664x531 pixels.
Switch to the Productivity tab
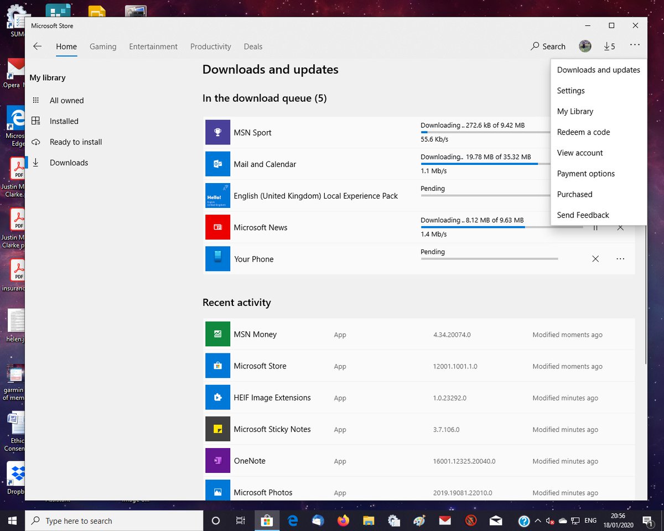pos(211,46)
